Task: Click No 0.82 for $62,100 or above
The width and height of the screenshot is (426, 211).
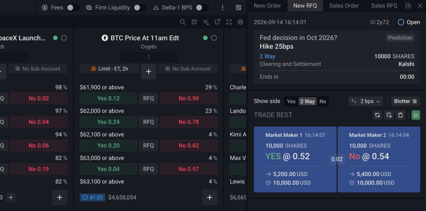Action: point(189,145)
